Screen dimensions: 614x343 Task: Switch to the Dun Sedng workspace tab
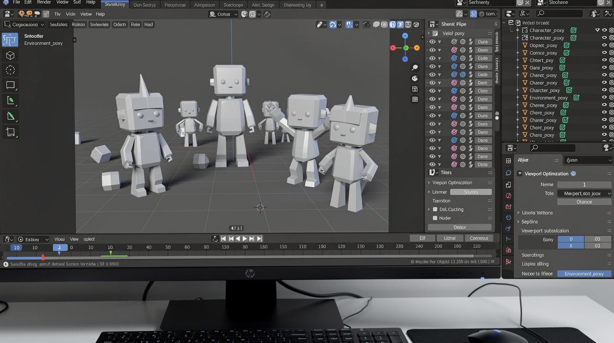coord(144,5)
